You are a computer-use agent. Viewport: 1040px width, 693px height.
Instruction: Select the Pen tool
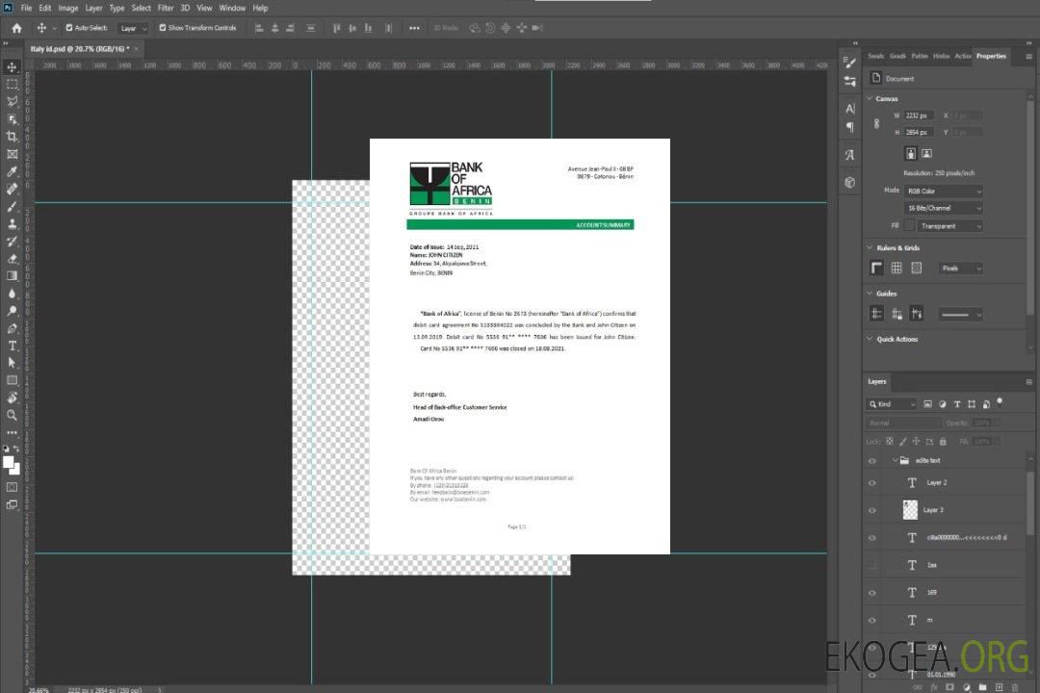click(x=12, y=328)
